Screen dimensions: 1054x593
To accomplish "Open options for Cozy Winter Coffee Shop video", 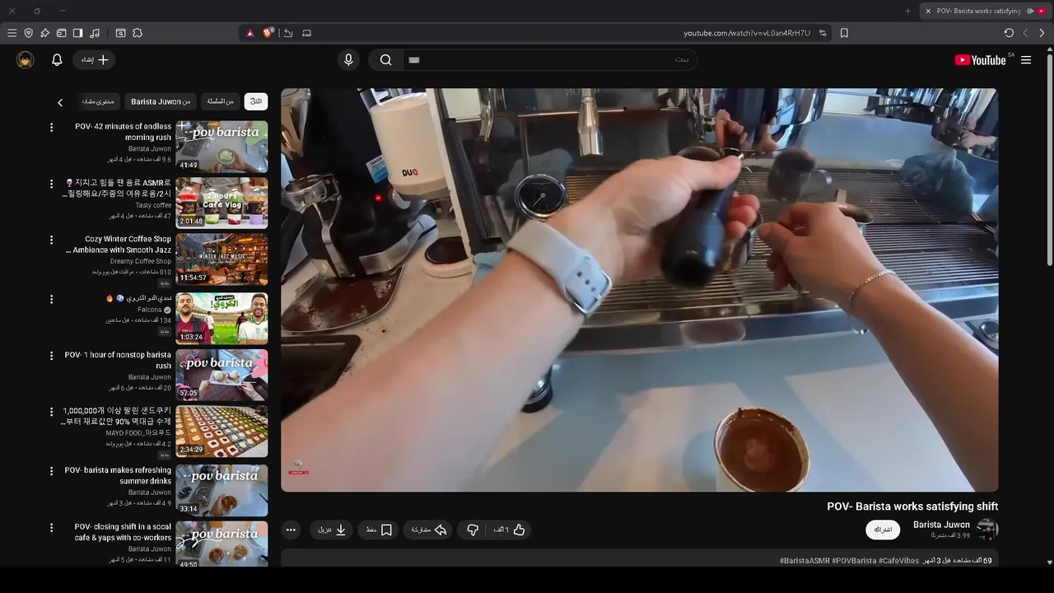I will coord(51,240).
